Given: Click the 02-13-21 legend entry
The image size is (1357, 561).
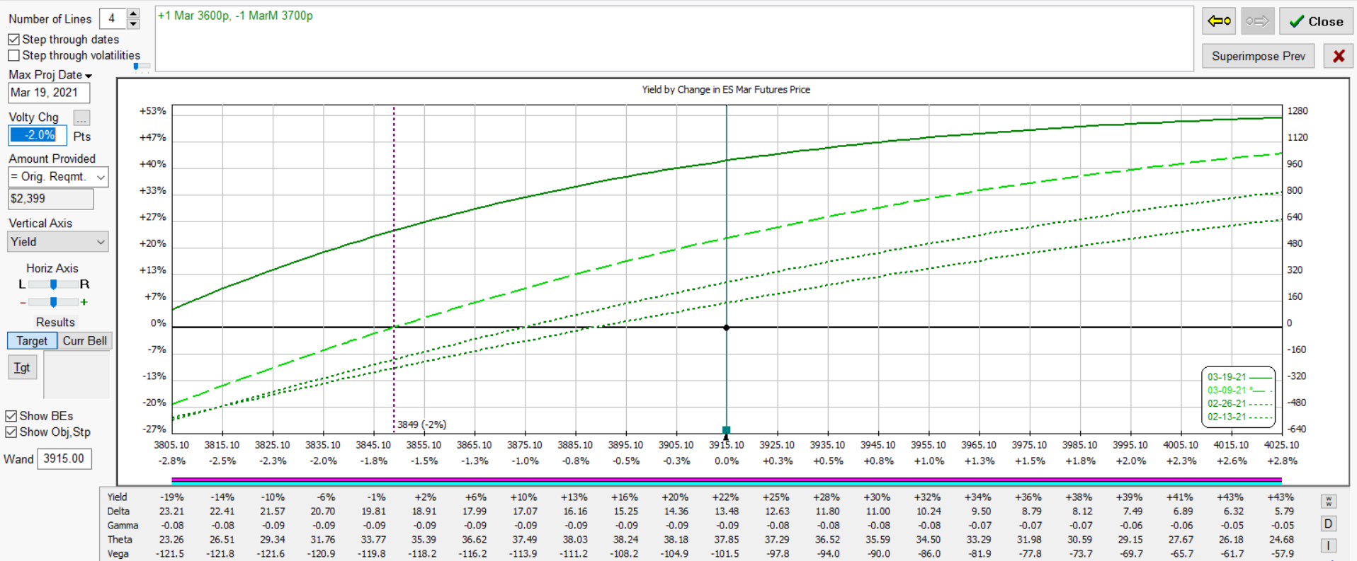Looking at the screenshot, I should pyautogui.click(x=1239, y=417).
